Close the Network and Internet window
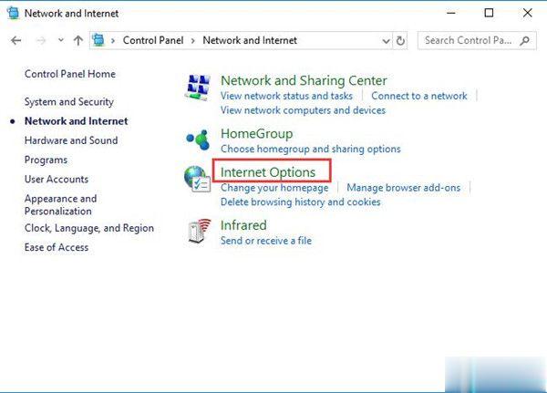547x393 pixels. click(x=528, y=14)
